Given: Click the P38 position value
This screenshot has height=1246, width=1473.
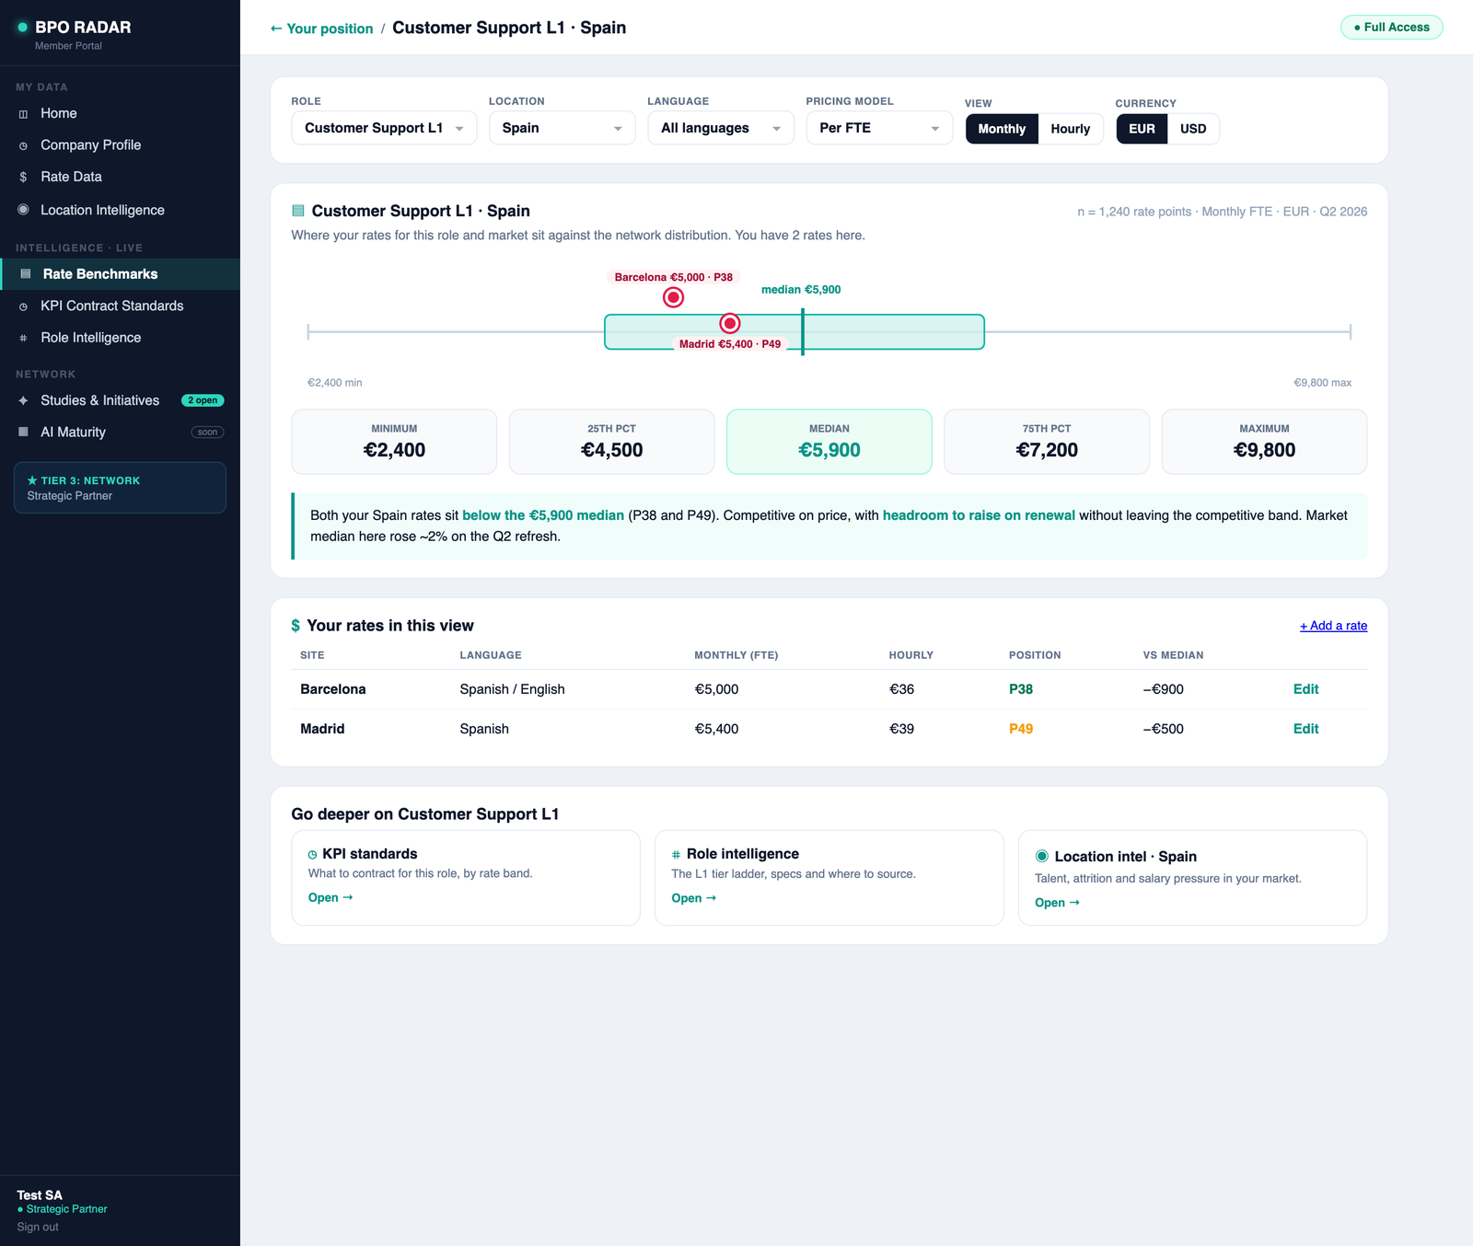Looking at the screenshot, I should tap(1021, 689).
